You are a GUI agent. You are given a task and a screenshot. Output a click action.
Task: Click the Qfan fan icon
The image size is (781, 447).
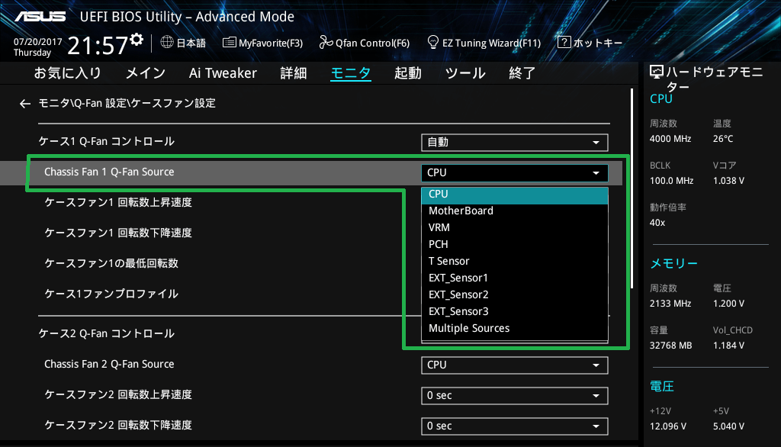[x=326, y=43]
